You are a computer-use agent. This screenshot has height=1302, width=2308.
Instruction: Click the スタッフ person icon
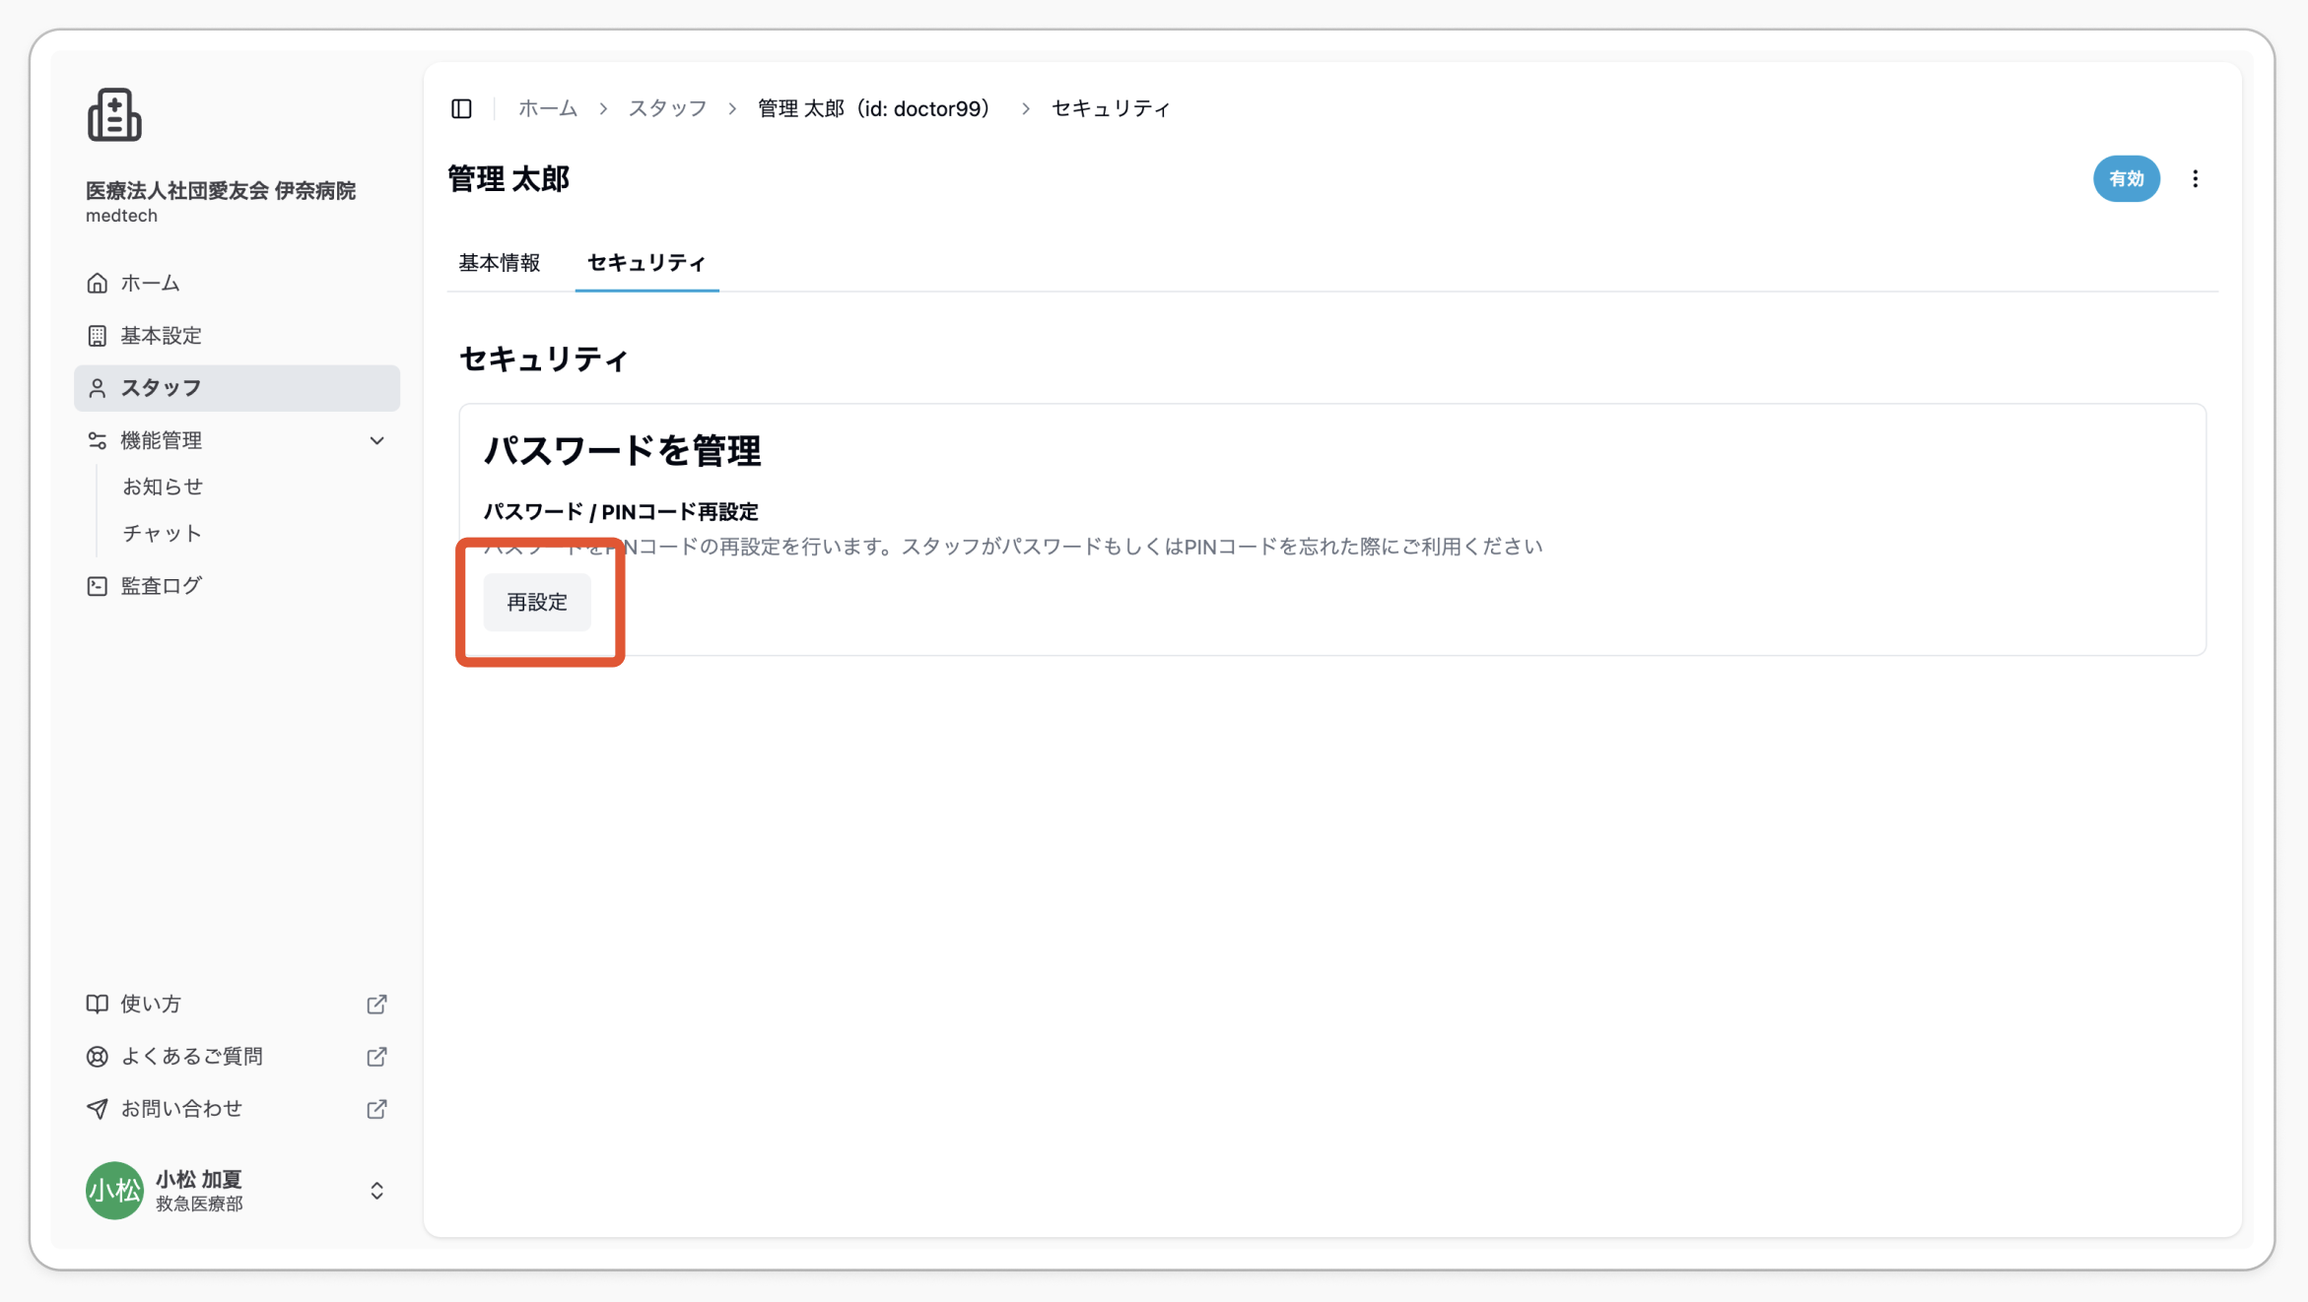(x=97, y=388)
